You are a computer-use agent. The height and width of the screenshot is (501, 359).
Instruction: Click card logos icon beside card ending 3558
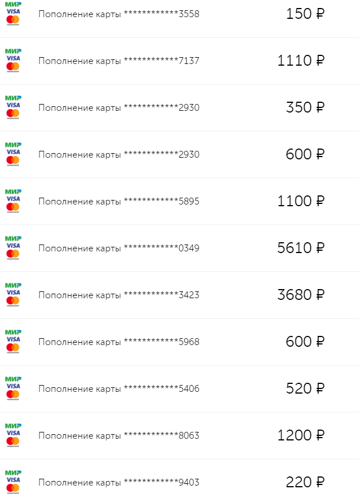tap(13, 14)
